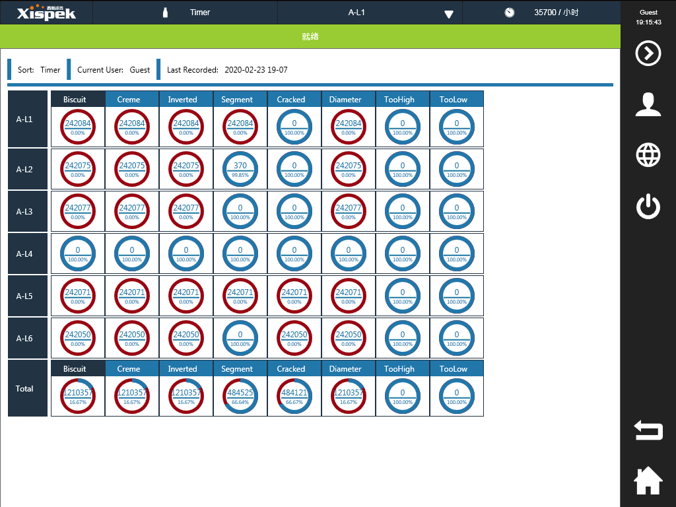Click the power icon
The height and width of the screenshot is (507, 676).
pyautogui.click(x=648, y=207)
